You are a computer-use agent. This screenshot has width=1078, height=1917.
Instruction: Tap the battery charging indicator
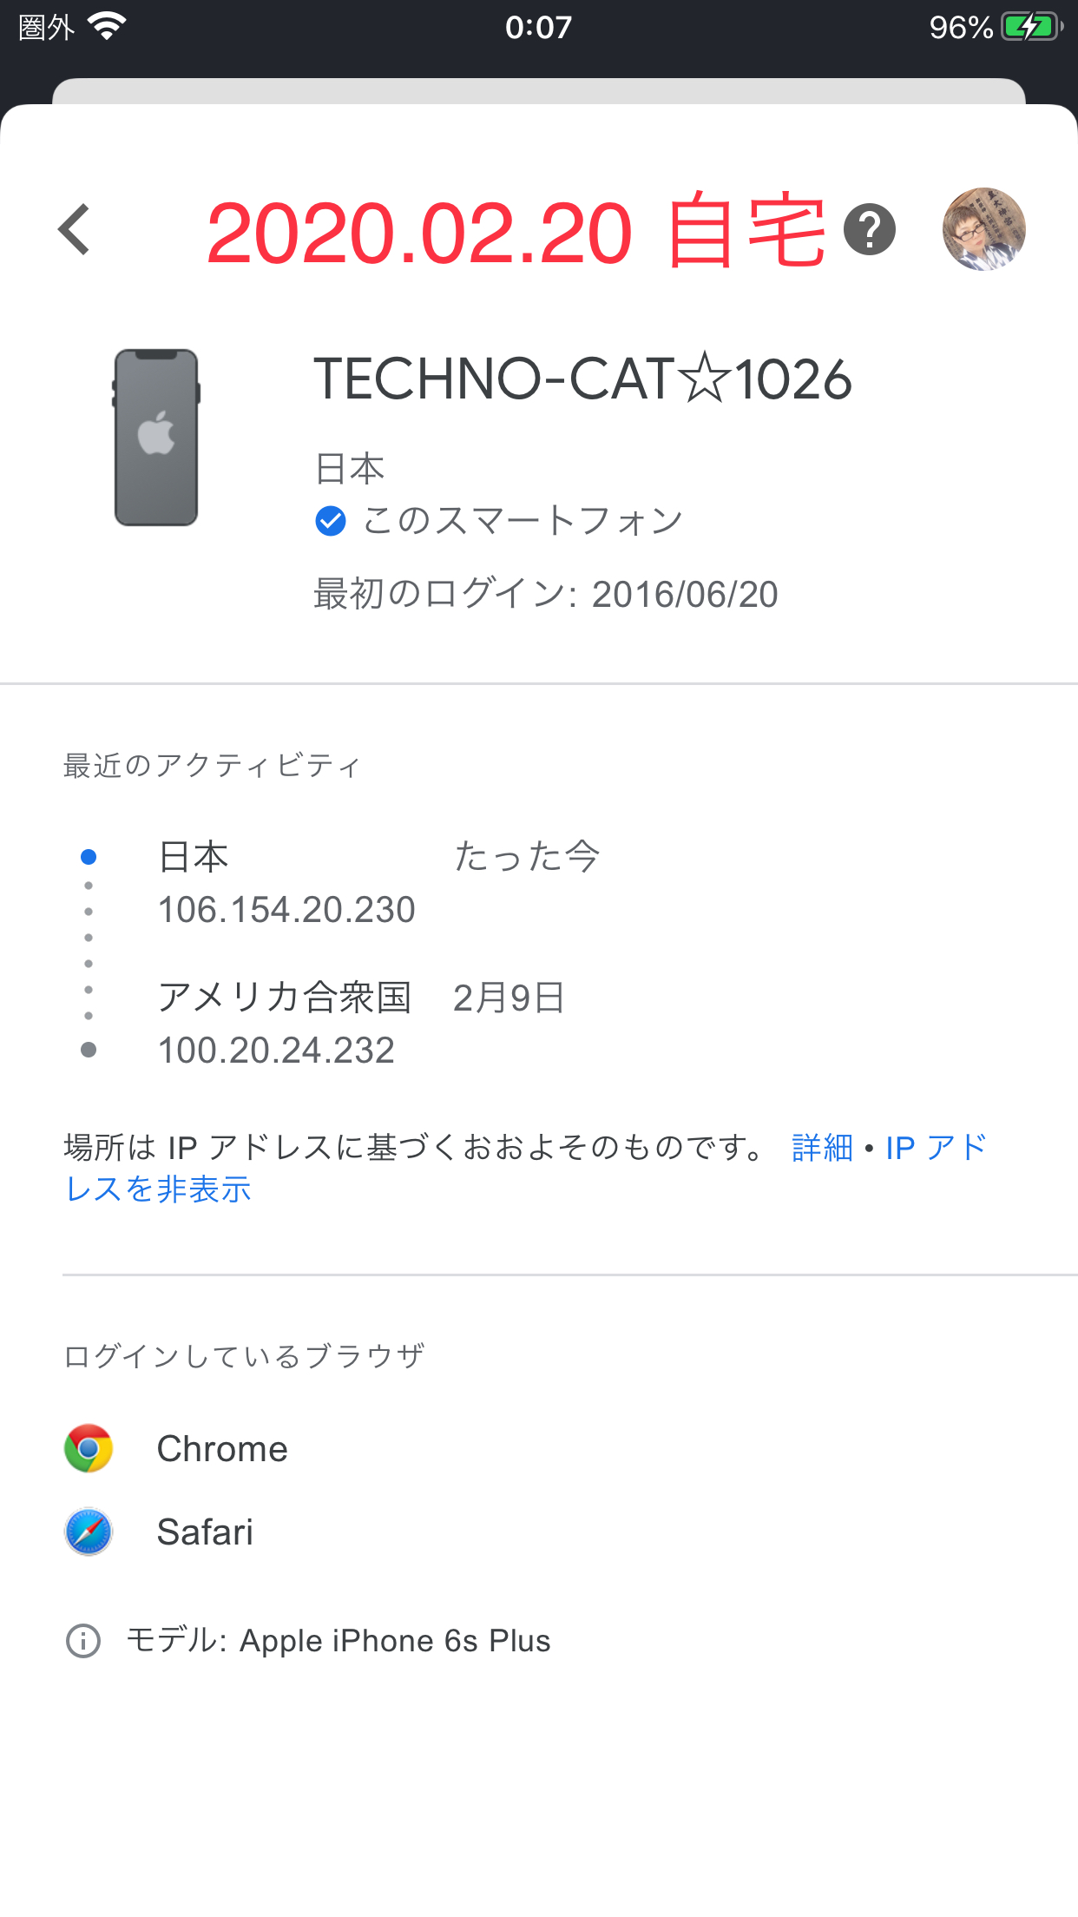[1032, 27]
